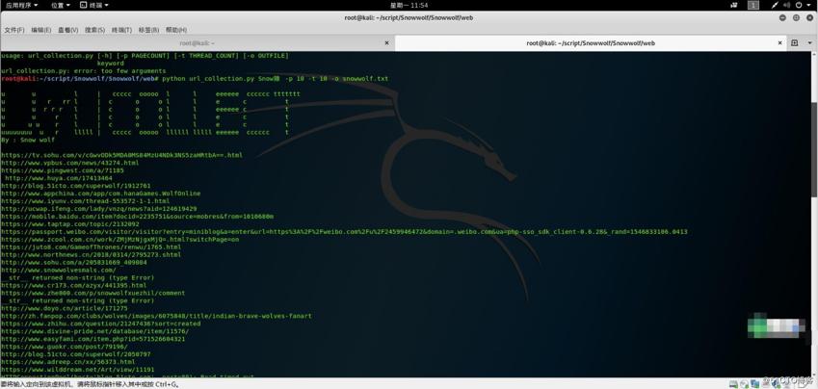
Task: Click the www.zhe800.com snowwolfxuezhil line
Action: click(92, 293)
